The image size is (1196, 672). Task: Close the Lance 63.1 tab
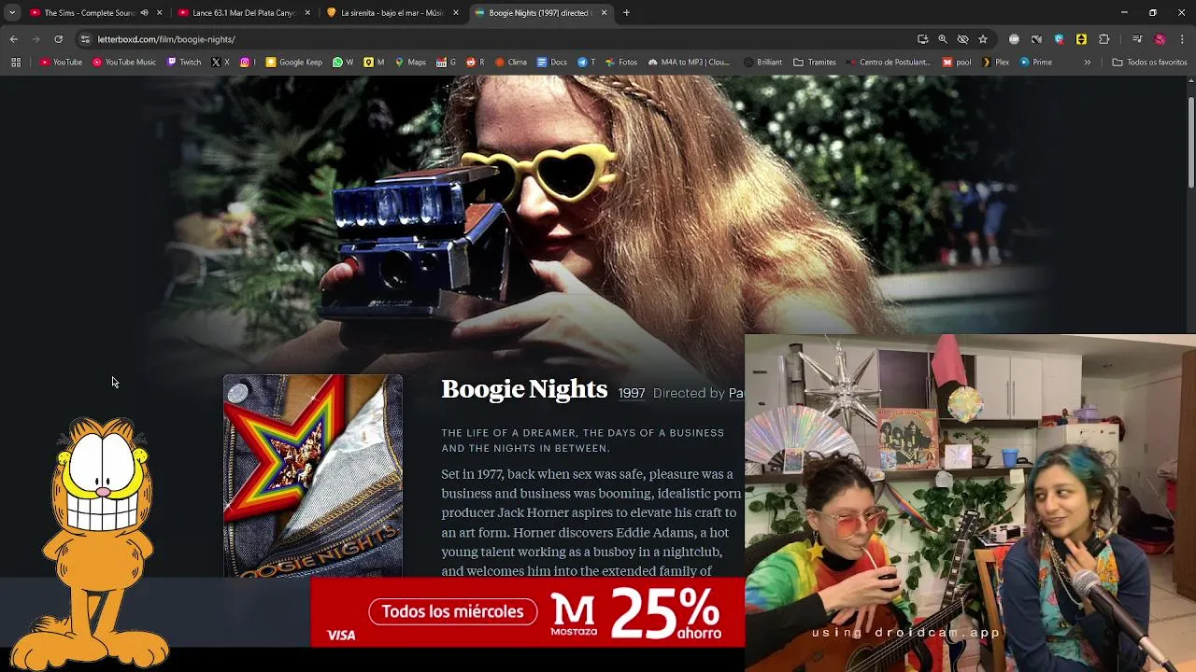pos(307,13)
